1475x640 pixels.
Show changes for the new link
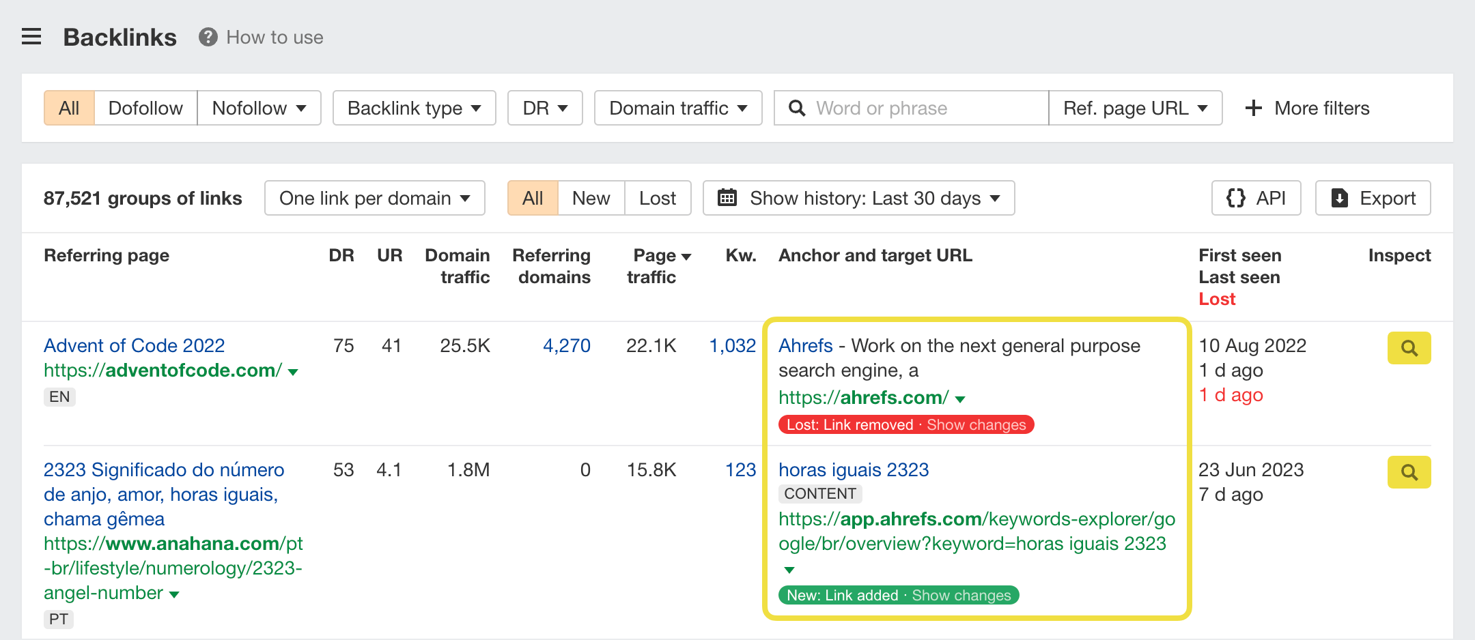[x=961, y=595]
